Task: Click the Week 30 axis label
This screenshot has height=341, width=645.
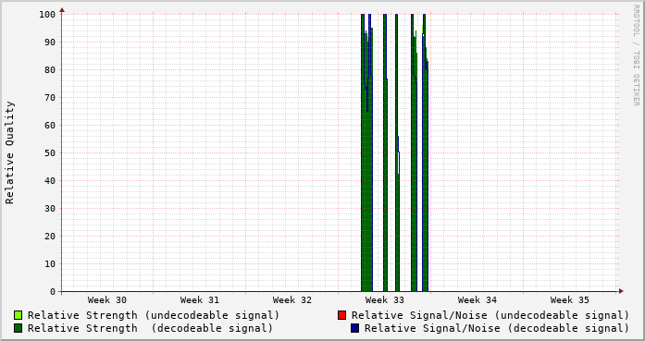Action: coord(107,300)
